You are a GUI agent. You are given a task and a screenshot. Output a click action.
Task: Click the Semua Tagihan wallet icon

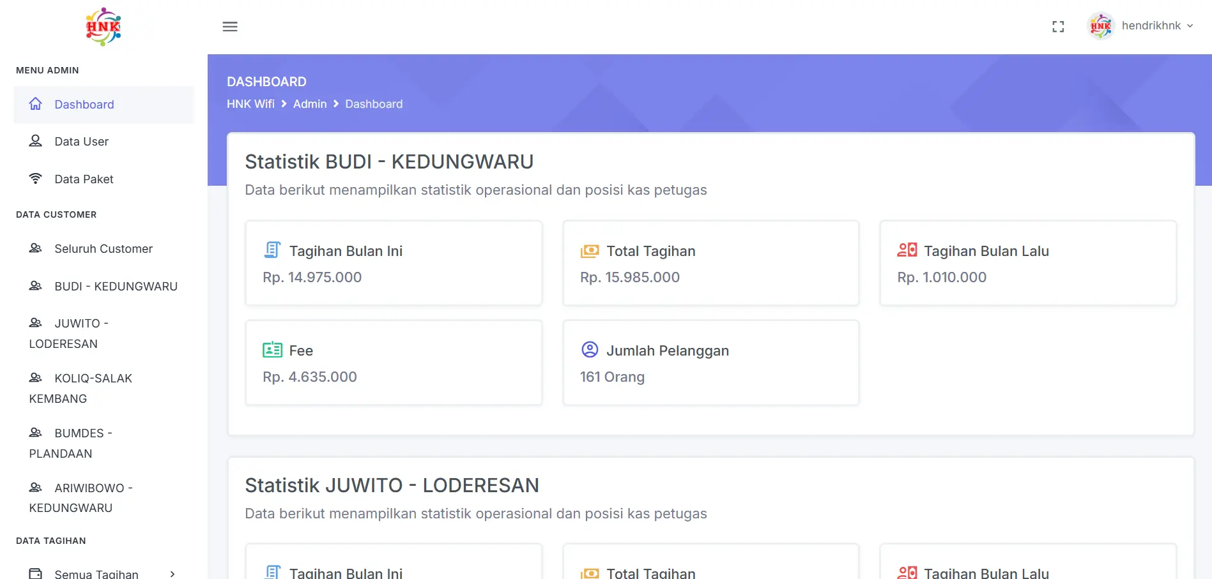point(36,573)
